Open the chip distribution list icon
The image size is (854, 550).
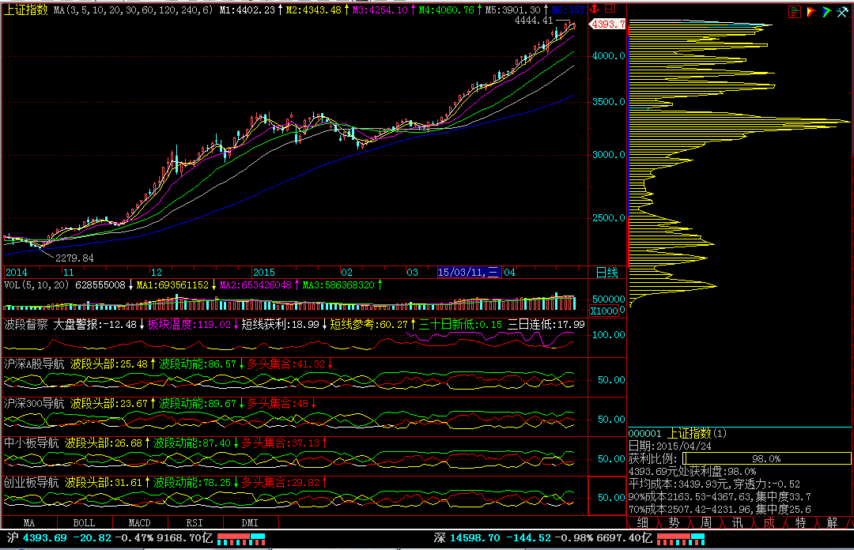pyautogui.click(x=795, y=11)
